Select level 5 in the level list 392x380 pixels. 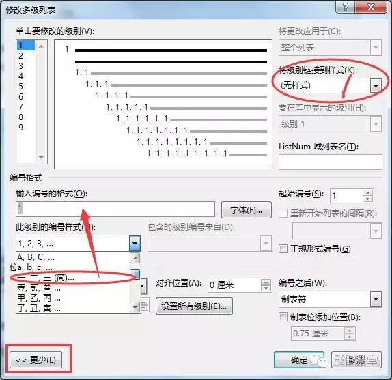(x=26, y=87)
